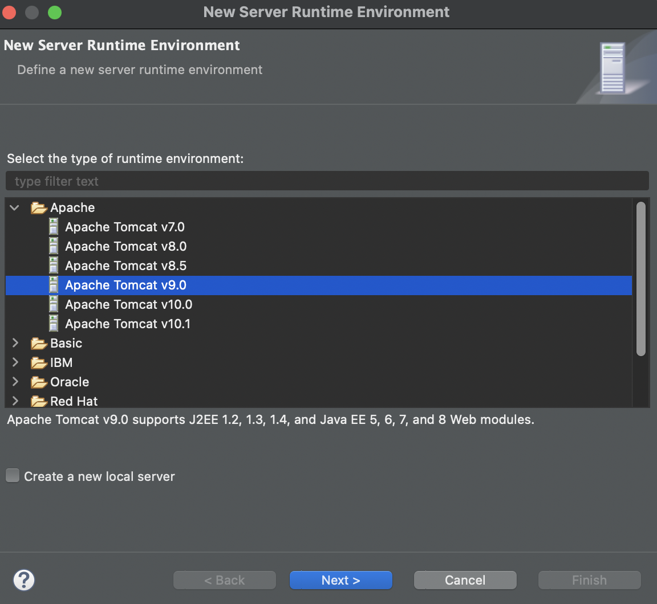This screenshot has height=604, width=657.
Task: Open the help question mark icon
Action: click(24, 580)
